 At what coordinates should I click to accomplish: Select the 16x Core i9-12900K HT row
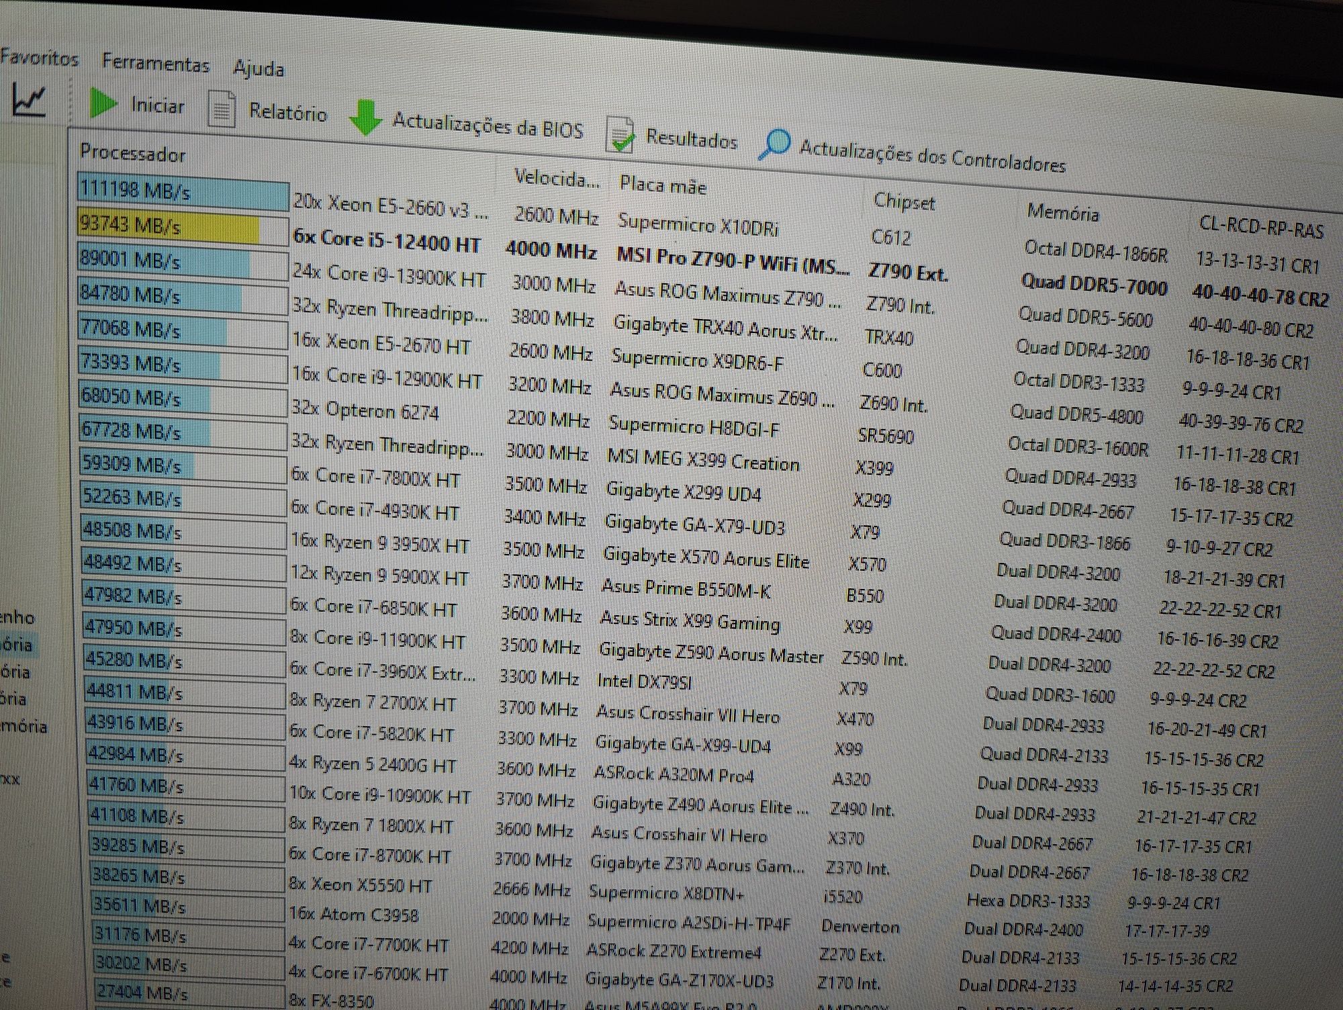[x=387, y=377]
